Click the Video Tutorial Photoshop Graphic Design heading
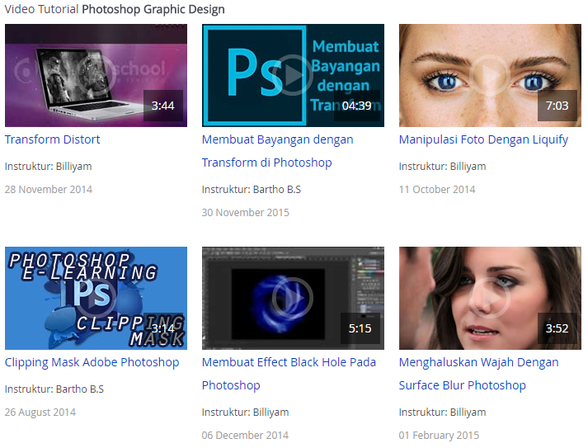 [115, 9]
